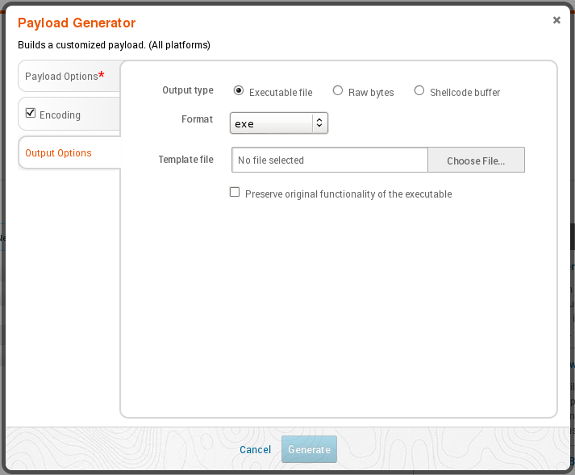Click the Payload Generator title heading
The image size is (575, 475).
click(x=77, y=23)
